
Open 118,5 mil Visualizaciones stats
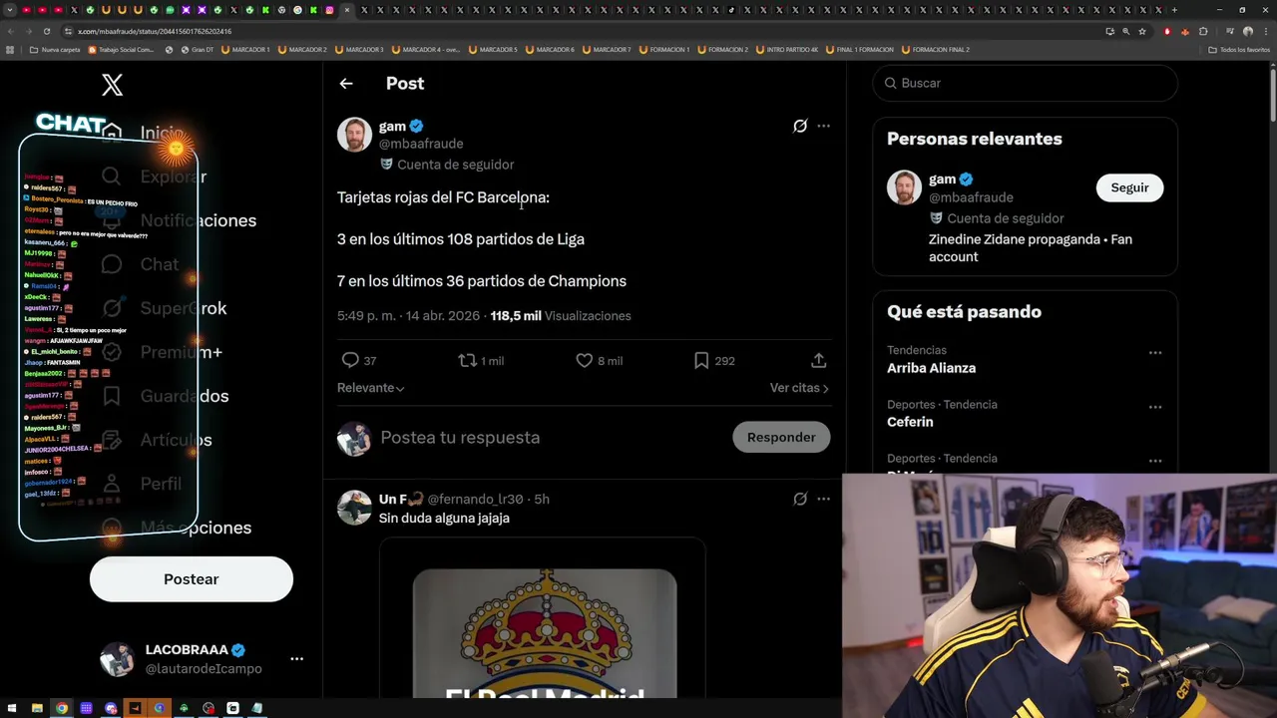561,316
